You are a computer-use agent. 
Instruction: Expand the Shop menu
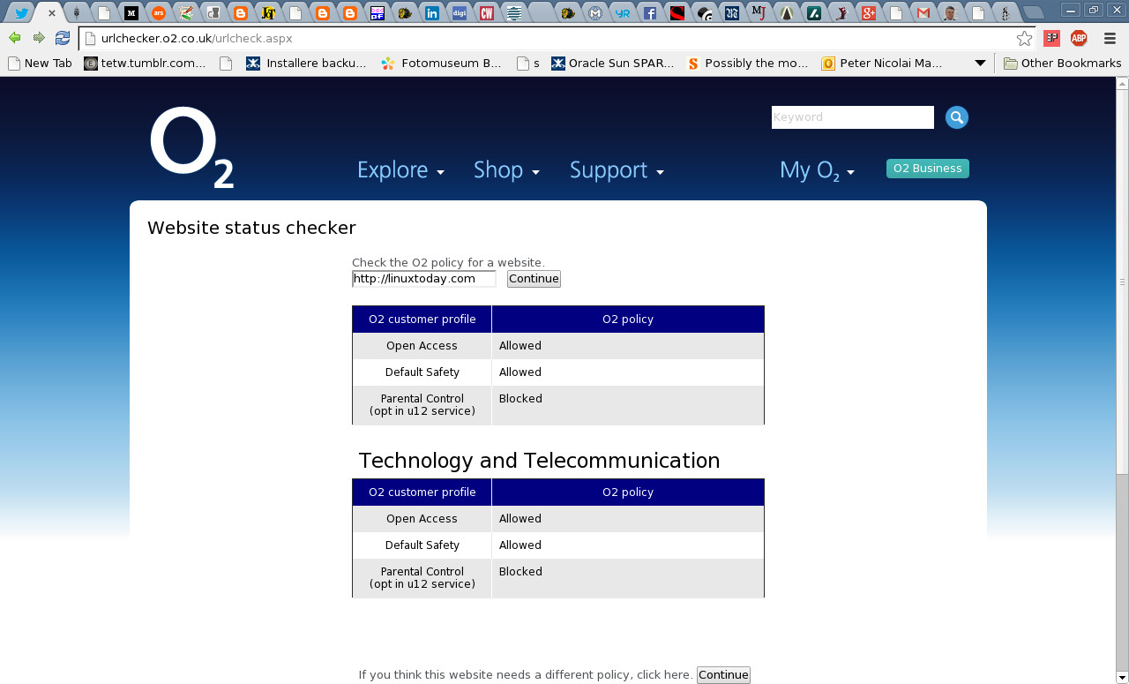click(x=506, y=170)
